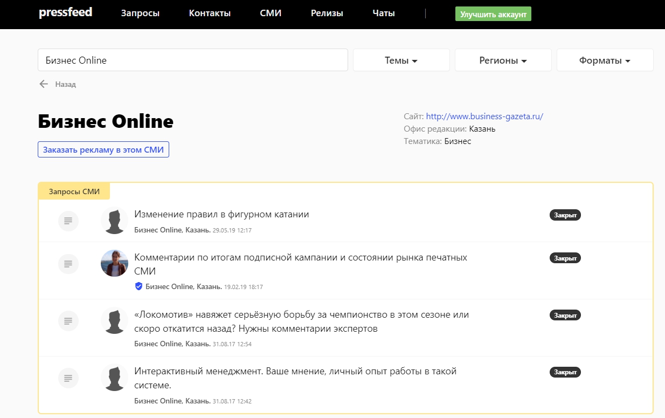This screenshot has height=418, width=665.
Task: Click avatar silhouette on figure skating request
Action: click(114, 221)
